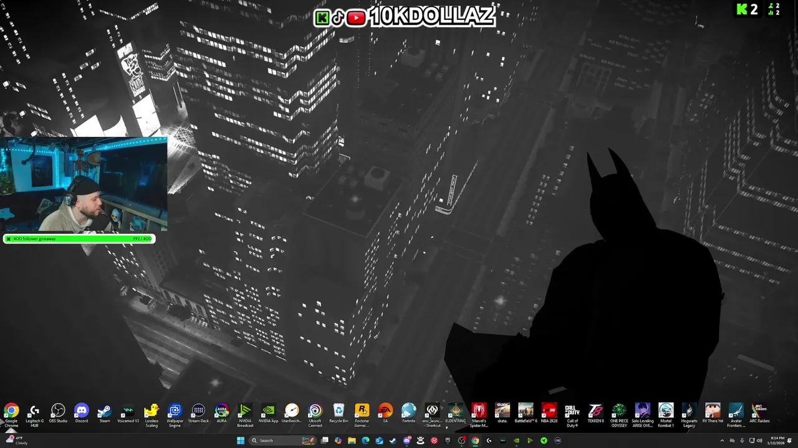Select the Call of Duty desktop icon

[572, 415]
